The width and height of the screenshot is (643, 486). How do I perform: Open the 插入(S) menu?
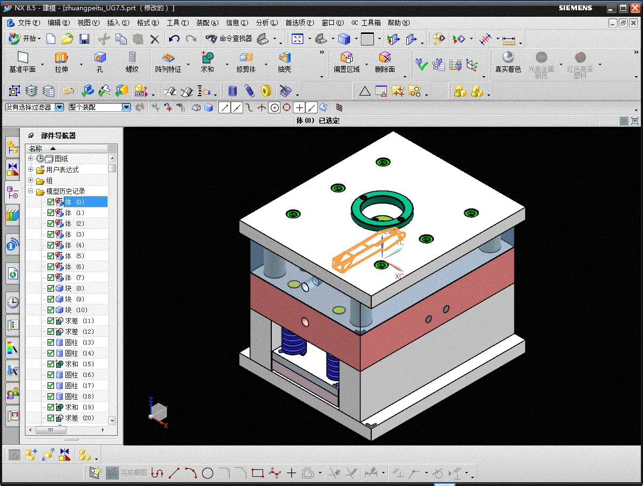(118, 23)
